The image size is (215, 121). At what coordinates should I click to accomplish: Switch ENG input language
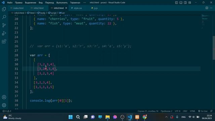[183, 117]
